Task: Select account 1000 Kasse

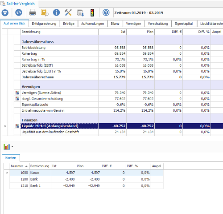Action: pyautogui.click(x=87, y=173)
